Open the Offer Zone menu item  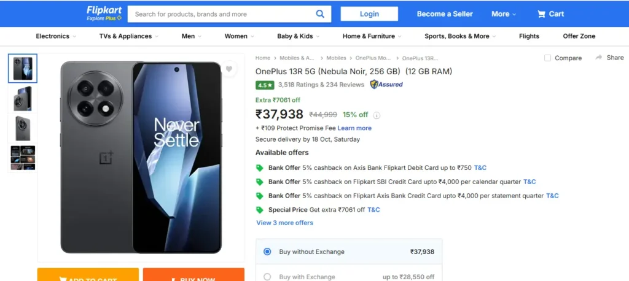click(579, 36)
